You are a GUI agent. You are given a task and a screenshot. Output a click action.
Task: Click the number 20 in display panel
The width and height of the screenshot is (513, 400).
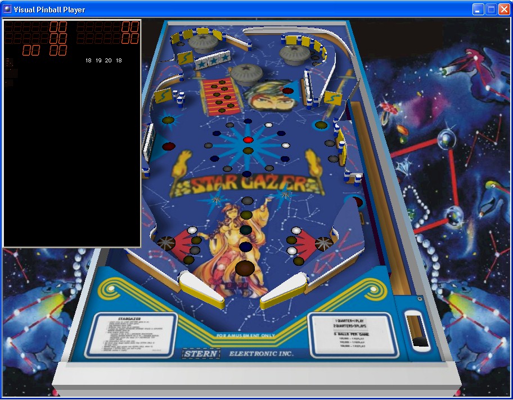coord(109,61)
